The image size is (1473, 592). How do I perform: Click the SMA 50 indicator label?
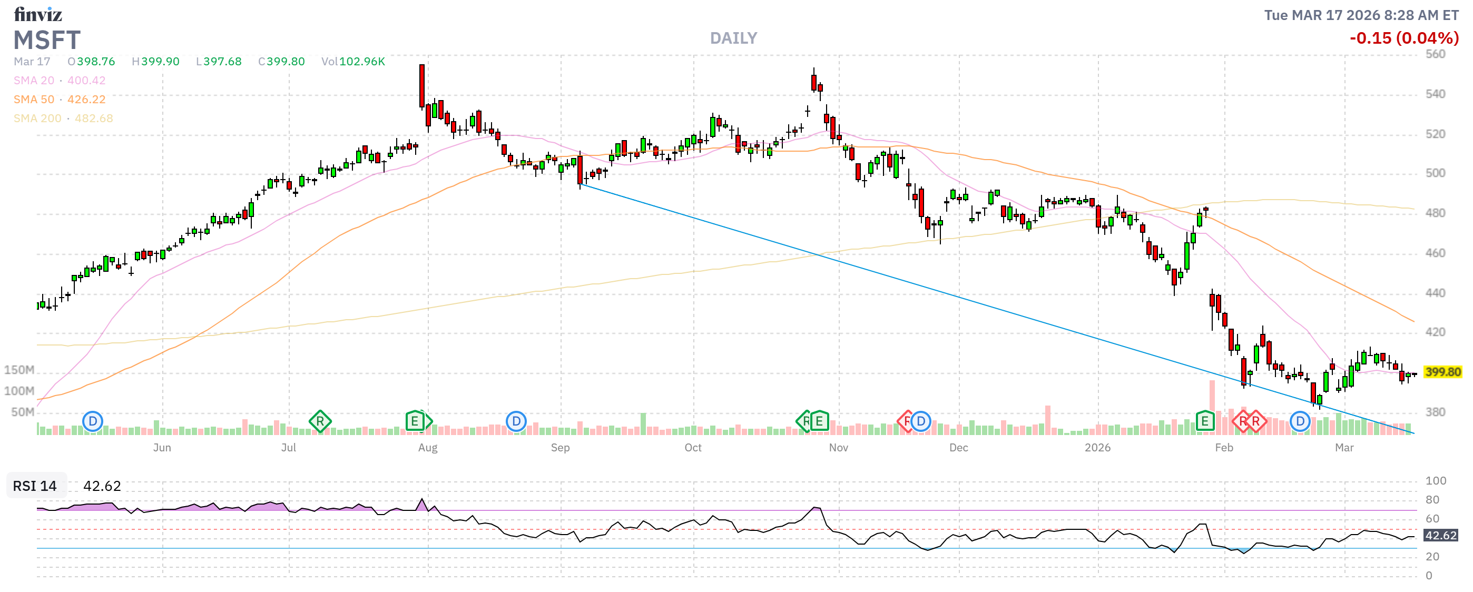click(34, 100)
